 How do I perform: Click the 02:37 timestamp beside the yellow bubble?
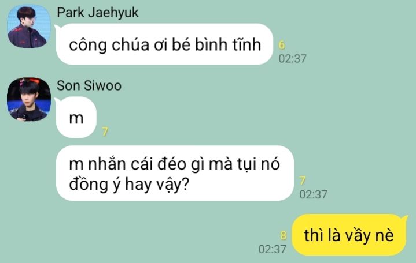[273, 249]
